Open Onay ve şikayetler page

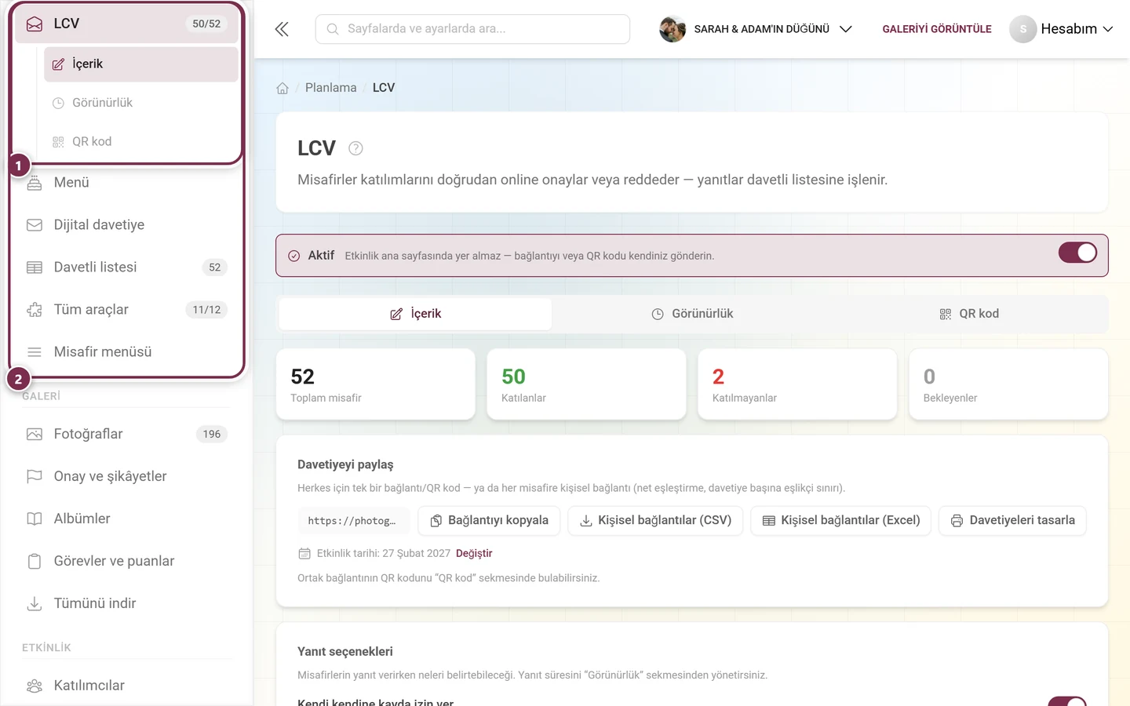(x=126, y=476)
